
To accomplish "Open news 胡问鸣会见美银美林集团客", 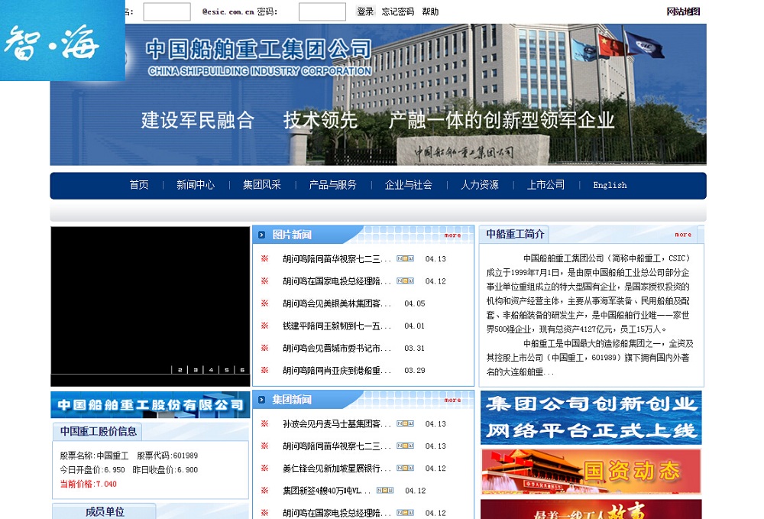I will click(337, 303).
